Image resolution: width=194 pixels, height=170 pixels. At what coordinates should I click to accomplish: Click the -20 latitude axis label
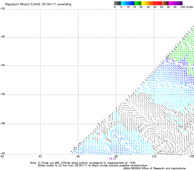(x=2, y=9)
